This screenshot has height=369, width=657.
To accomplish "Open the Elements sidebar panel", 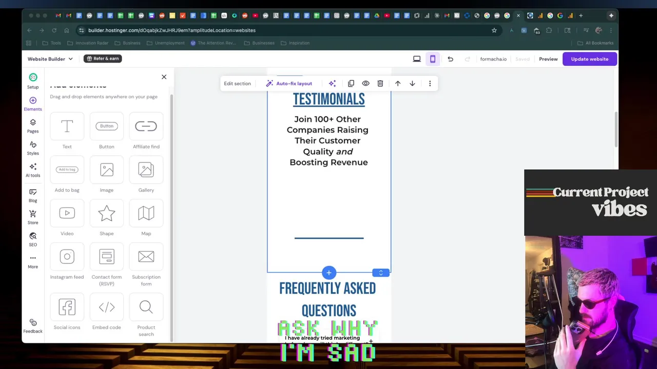I will point(33,104).
